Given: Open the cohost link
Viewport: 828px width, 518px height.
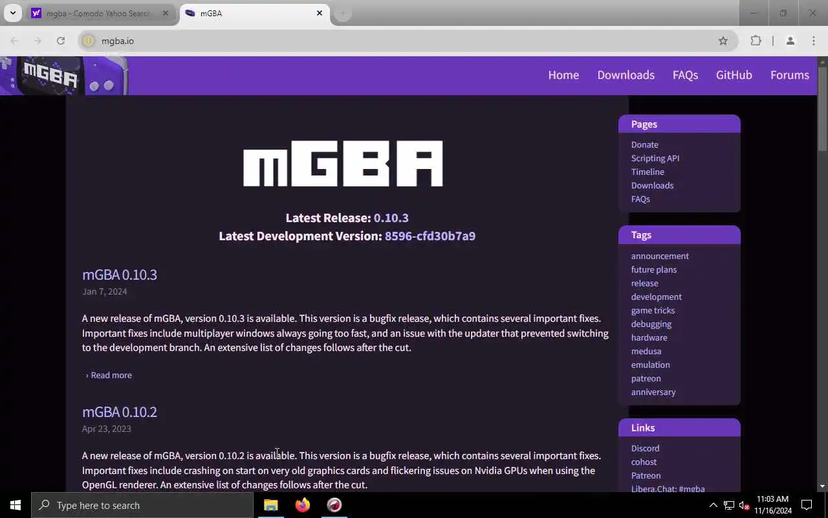Looking at the screenshot, I should pyautogui.click(x=644, y=462).
